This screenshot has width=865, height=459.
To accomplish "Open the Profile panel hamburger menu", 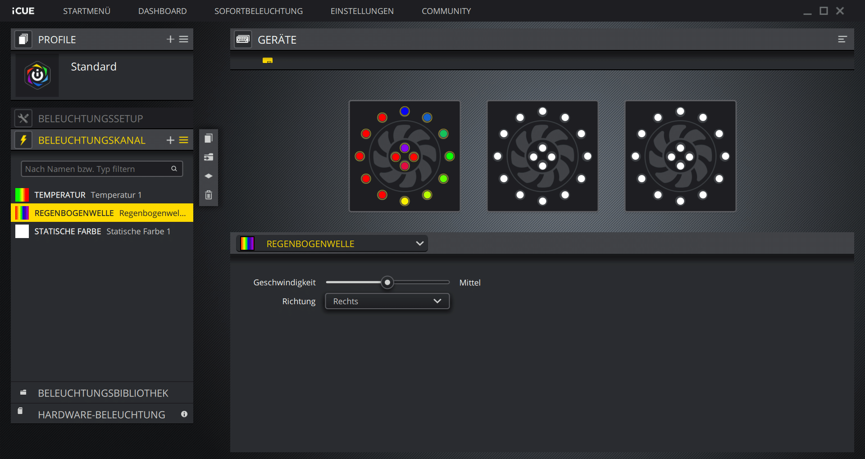I will tap(184, 40).
